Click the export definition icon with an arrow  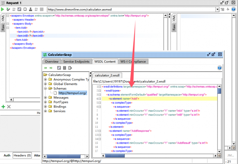[70, 68]
